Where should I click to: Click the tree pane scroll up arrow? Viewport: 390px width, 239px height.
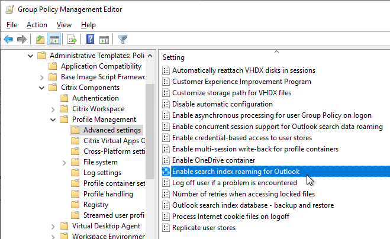coord(150,56)
